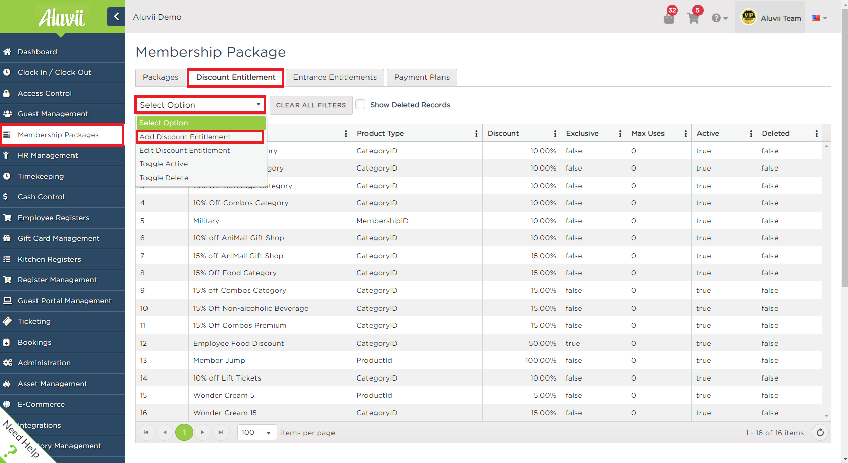Image resolution: width=848 pixels, height=463 pixels.
Task: Click the Gift Card Management gift icon
Action: point(7,238)
